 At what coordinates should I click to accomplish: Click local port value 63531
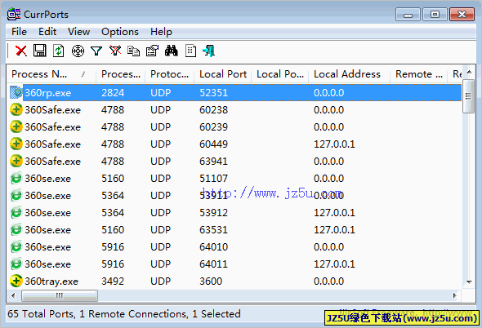click(214, 230)
